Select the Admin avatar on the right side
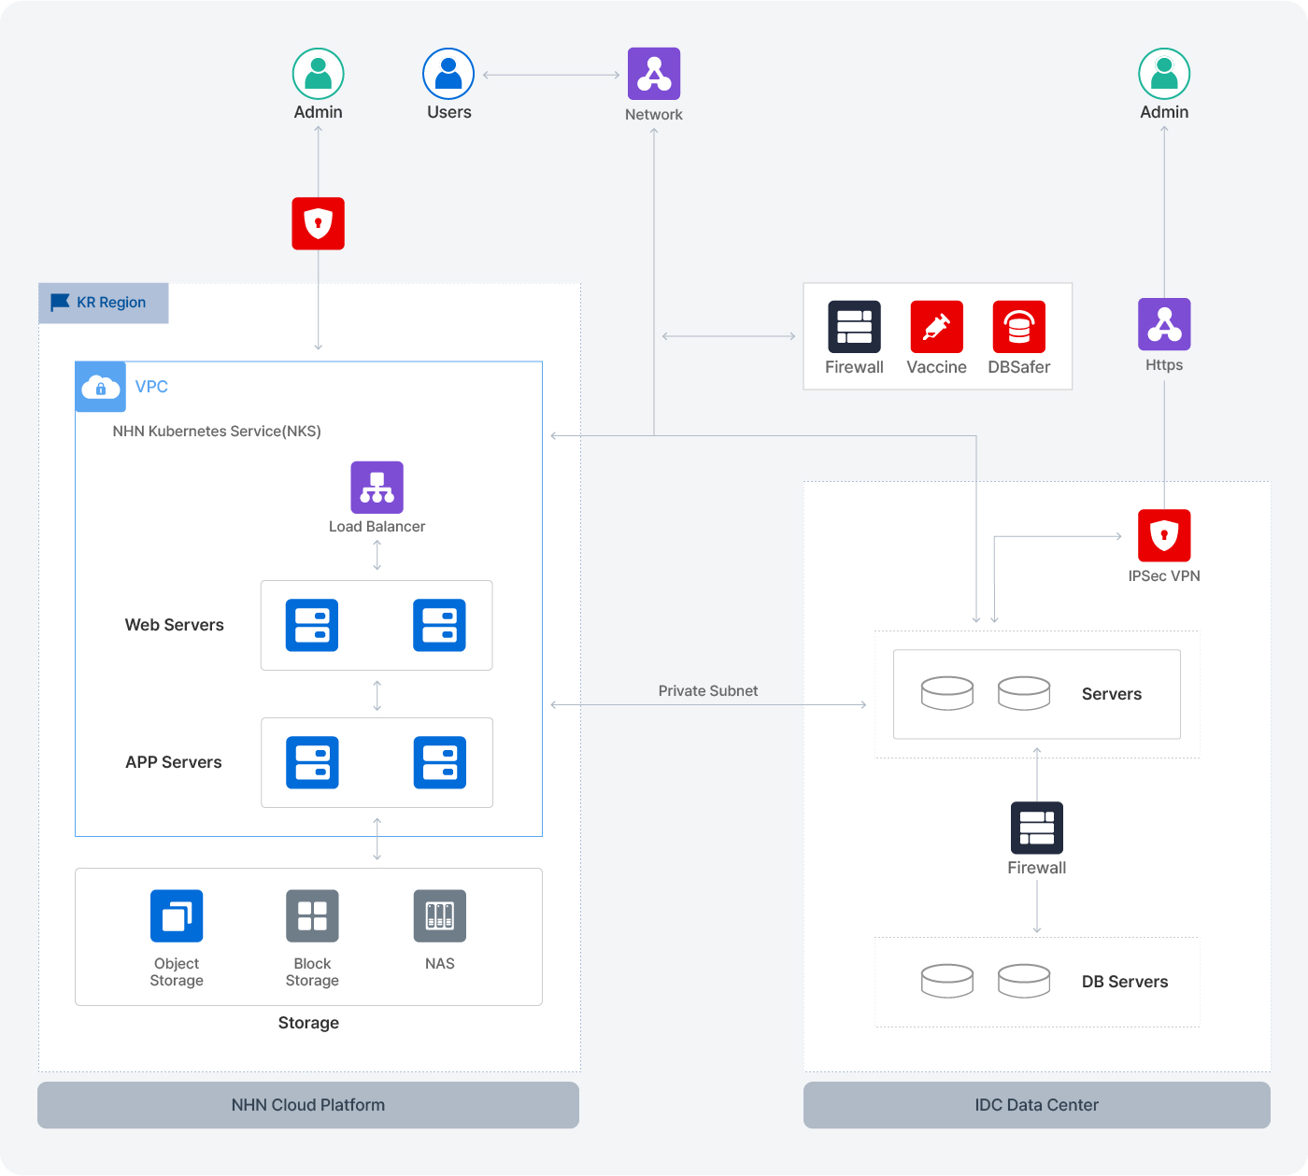The width and height of the screenshot is (1308, 1176). [x=1164, y=72]
